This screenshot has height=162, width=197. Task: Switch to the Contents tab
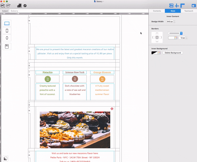tap(157, 11)
